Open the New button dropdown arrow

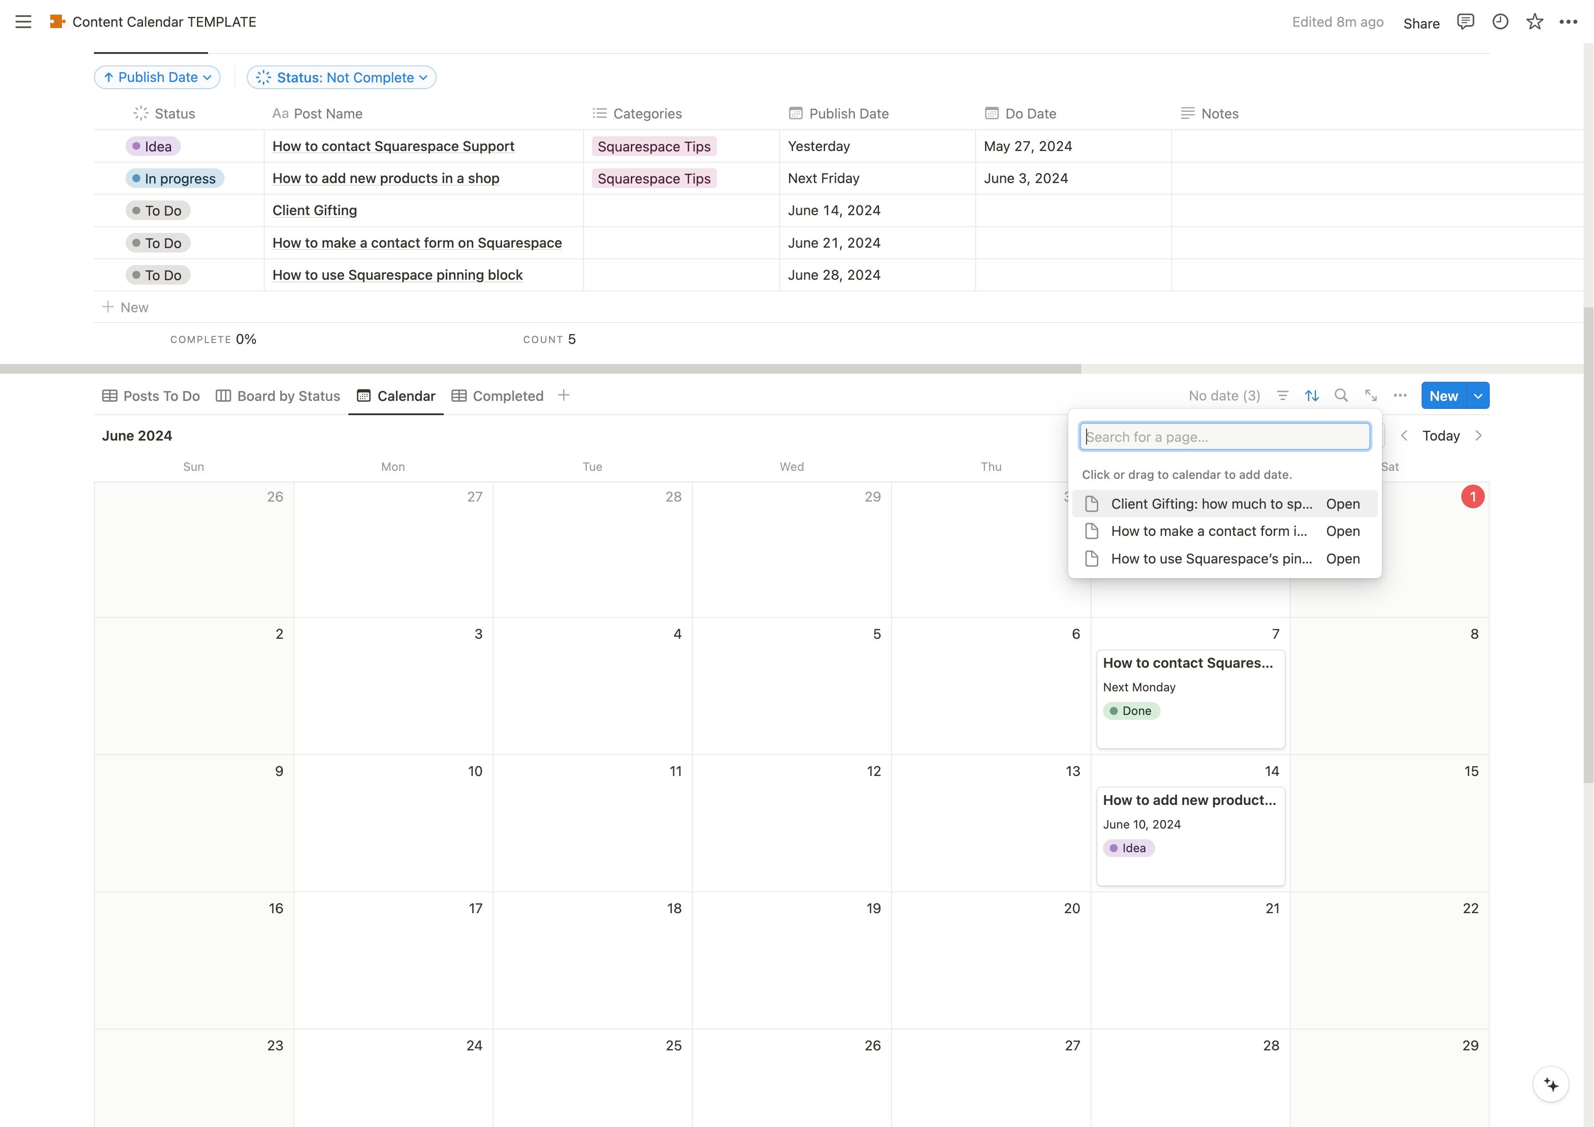coord(1478,396)
